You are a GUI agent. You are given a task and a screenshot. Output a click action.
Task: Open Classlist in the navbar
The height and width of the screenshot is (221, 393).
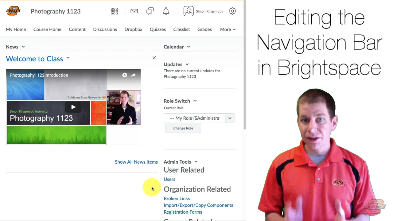(x=181, y=29)
